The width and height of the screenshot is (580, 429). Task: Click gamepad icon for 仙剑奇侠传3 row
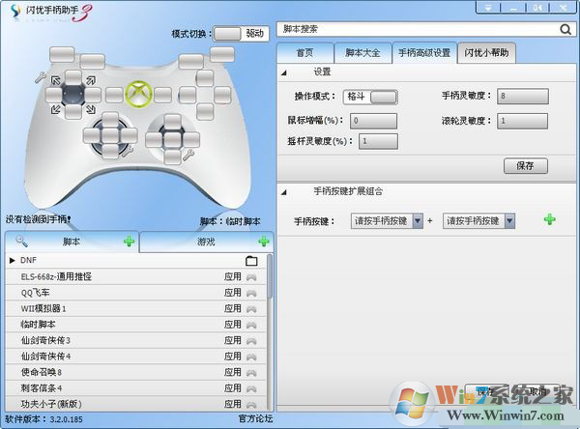click(x=251, y=341)
